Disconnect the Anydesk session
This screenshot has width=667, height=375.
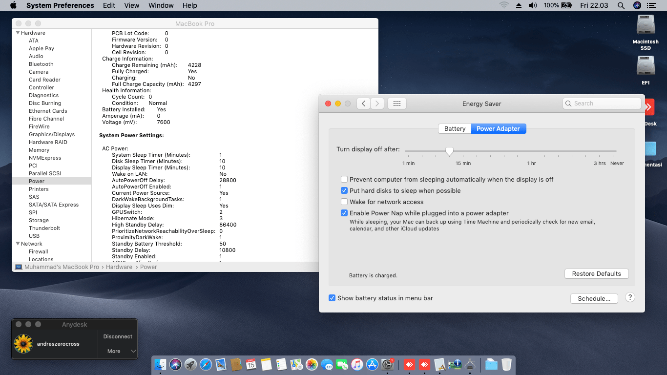pos(118,336)
